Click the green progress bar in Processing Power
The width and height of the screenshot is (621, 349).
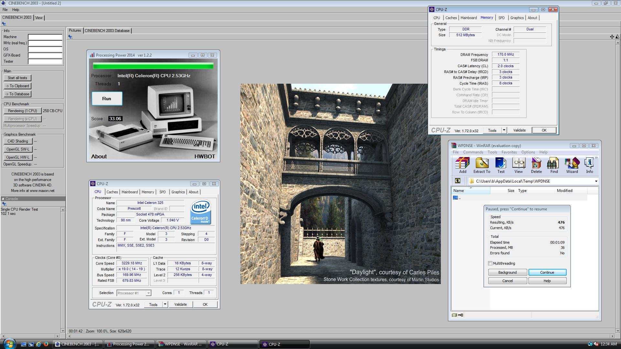tap(153, 66)
